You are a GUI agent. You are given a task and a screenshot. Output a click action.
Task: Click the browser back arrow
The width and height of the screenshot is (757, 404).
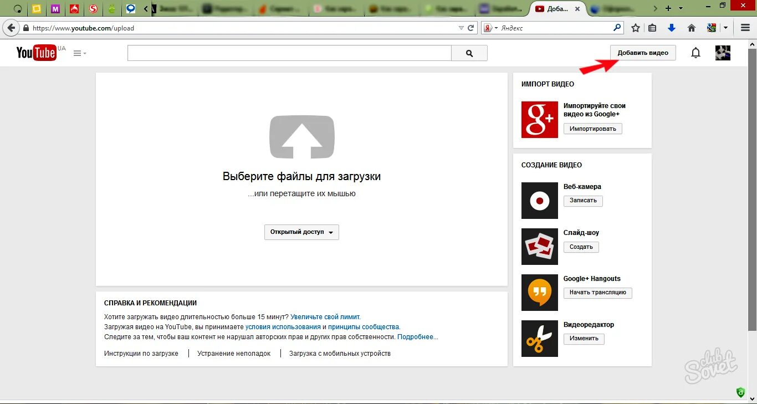[x=11, y=28]
